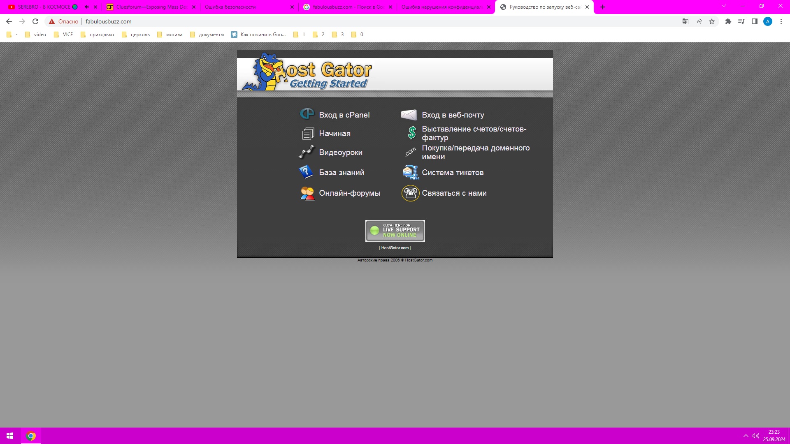Open the База знаний link
790x444 pixels.
(x=342, y=173)
